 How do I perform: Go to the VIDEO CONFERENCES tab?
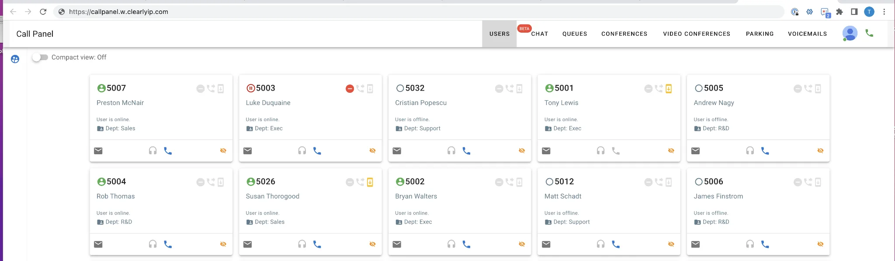(697, 34)
